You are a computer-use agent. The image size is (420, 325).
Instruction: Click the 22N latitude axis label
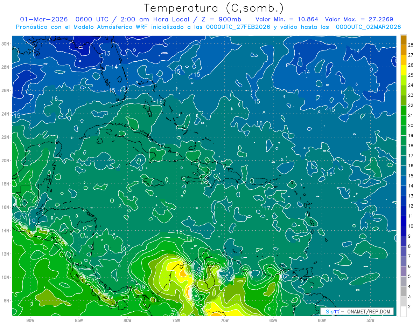click(x=6, y=137)
